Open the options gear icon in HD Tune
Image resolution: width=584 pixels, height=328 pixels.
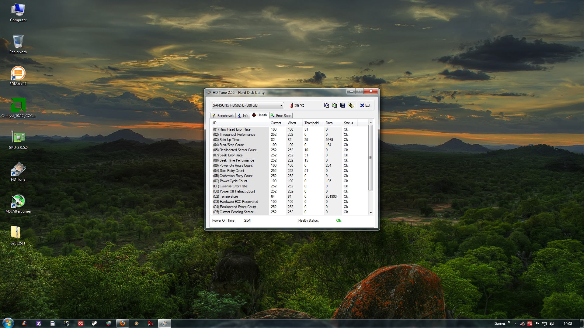[x=351, y=105]
